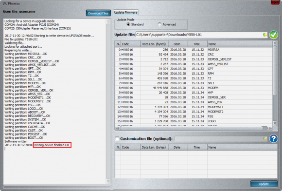Close the DC Phoenix window
282x191 pixels.
275,2
